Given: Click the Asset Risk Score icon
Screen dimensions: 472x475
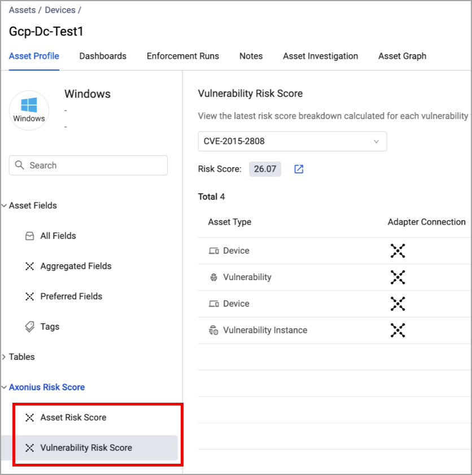Looking at the screenshot, I should [30, 417].
